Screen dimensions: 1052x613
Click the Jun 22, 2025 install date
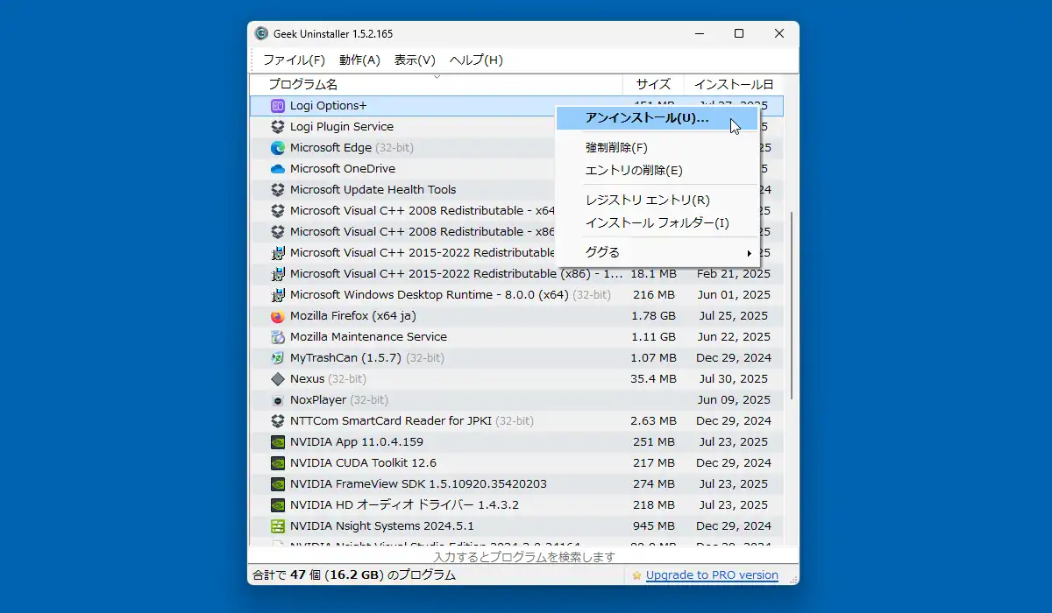pyautogui.click(x=734, y=337)
